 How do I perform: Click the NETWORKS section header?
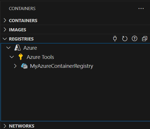pyautogui.click(x=75, y=126)
